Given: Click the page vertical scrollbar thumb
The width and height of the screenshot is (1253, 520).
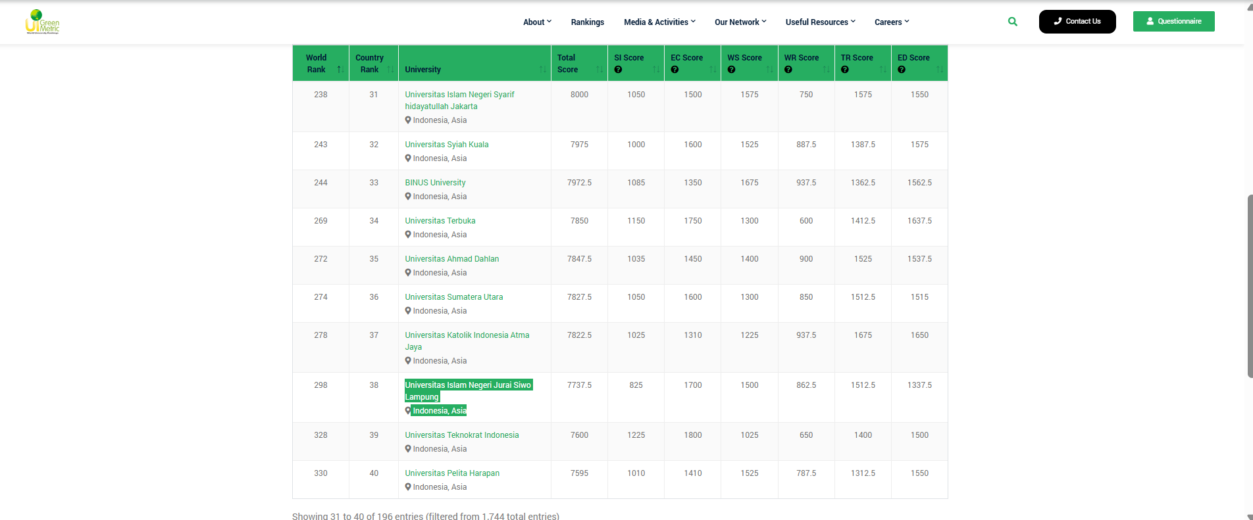Looking at the screenshot, I should tap(1250, 286).
